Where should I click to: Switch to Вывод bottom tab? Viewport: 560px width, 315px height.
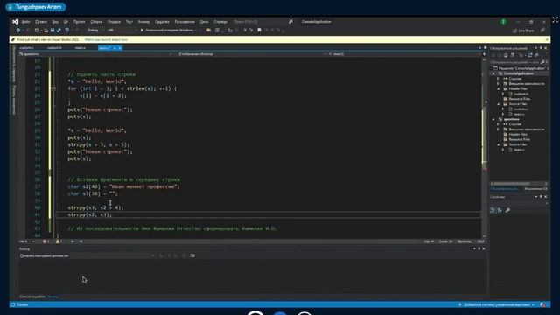(x=53, y=297)
